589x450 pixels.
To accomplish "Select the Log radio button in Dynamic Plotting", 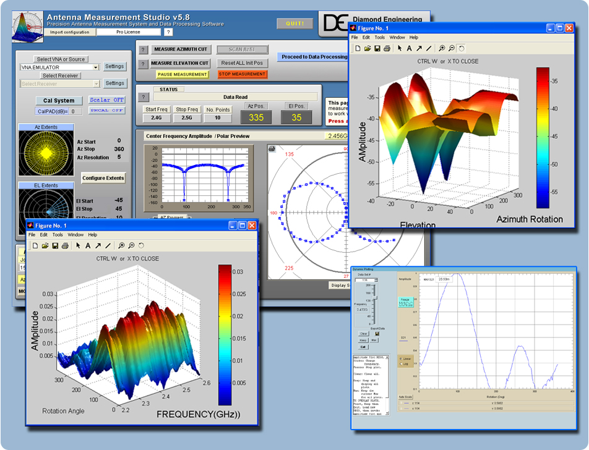I will click(x=402, y=363).
